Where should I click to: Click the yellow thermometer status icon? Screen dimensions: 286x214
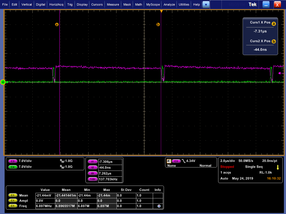coord(278,167)
